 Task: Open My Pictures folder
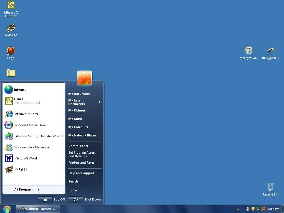(x=84, y=110)
